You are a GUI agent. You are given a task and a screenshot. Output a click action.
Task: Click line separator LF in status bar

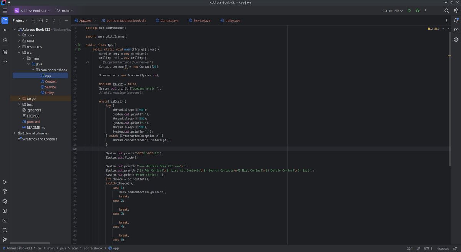418,248
